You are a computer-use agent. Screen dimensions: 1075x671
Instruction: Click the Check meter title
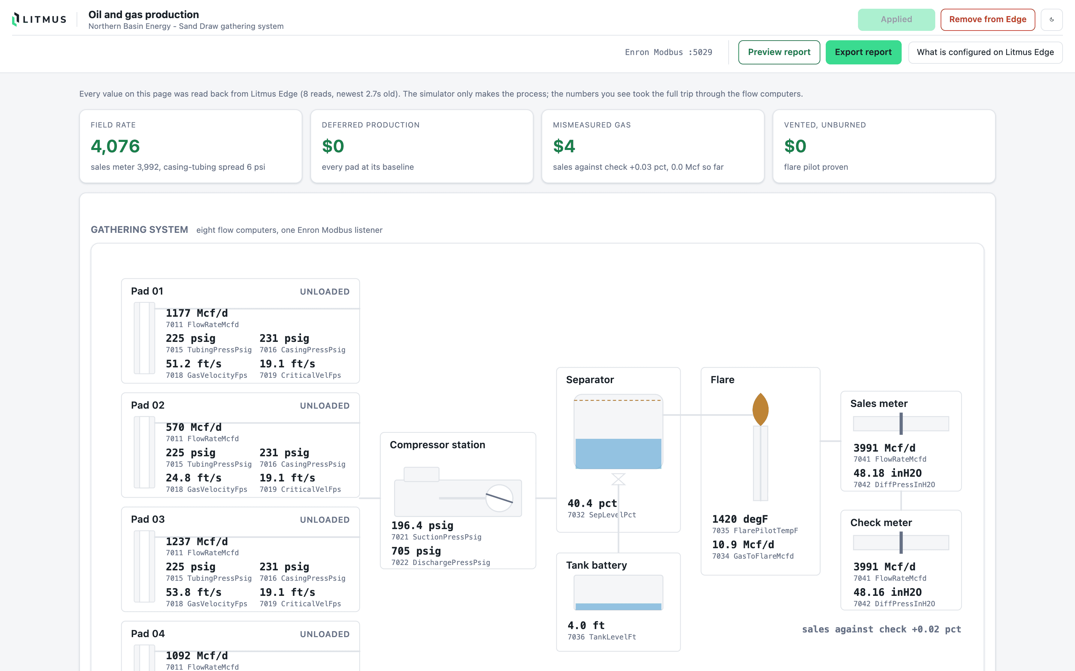click(881, 523)
